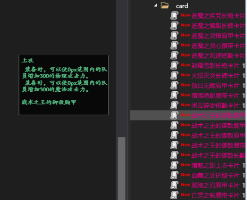Screen dimensions: 247x200
Task: Click scroll icon of 逝魔之爆裂长裤卡片
Action: coord(174,25)
